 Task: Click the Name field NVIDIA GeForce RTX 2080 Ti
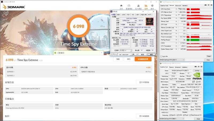[x=180, y=71]
